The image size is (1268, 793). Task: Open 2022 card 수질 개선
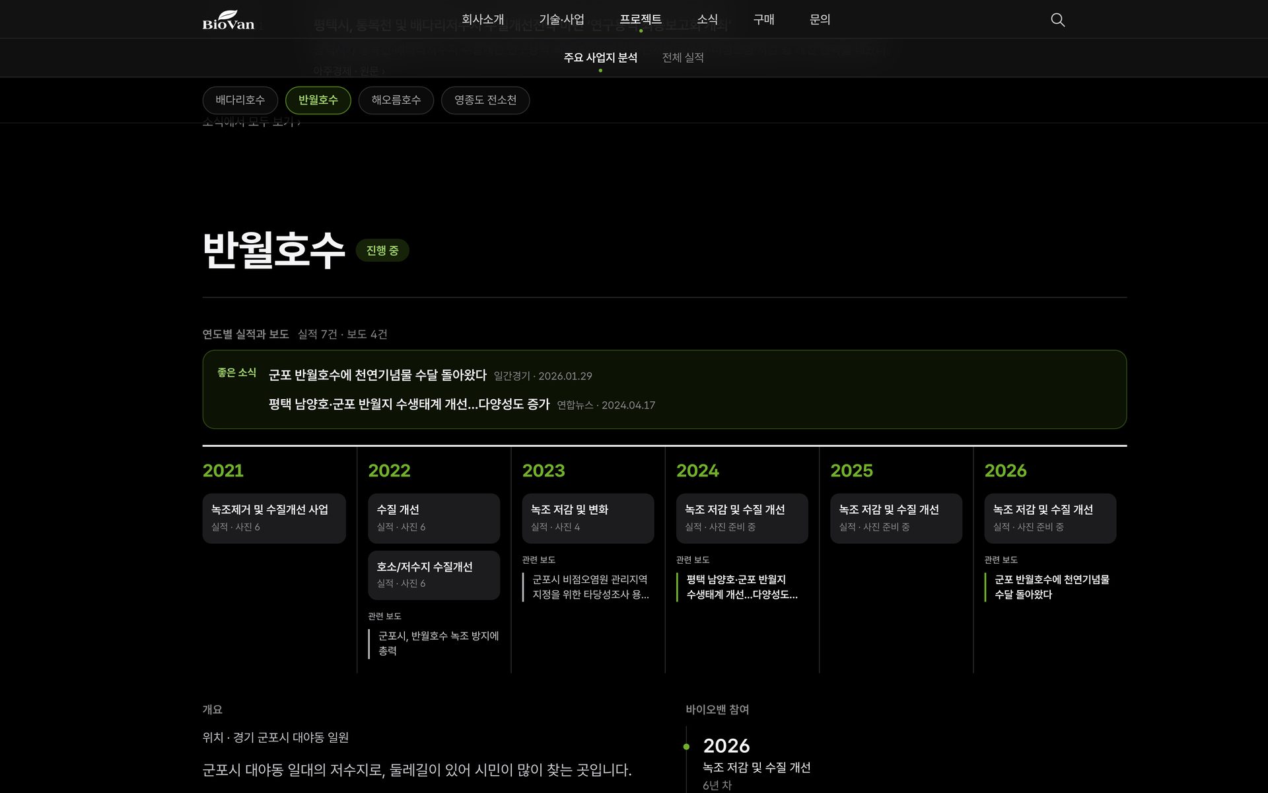coord(434,518)
